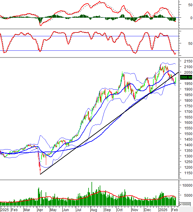Select the Nov label on time axis

[135, 210]
